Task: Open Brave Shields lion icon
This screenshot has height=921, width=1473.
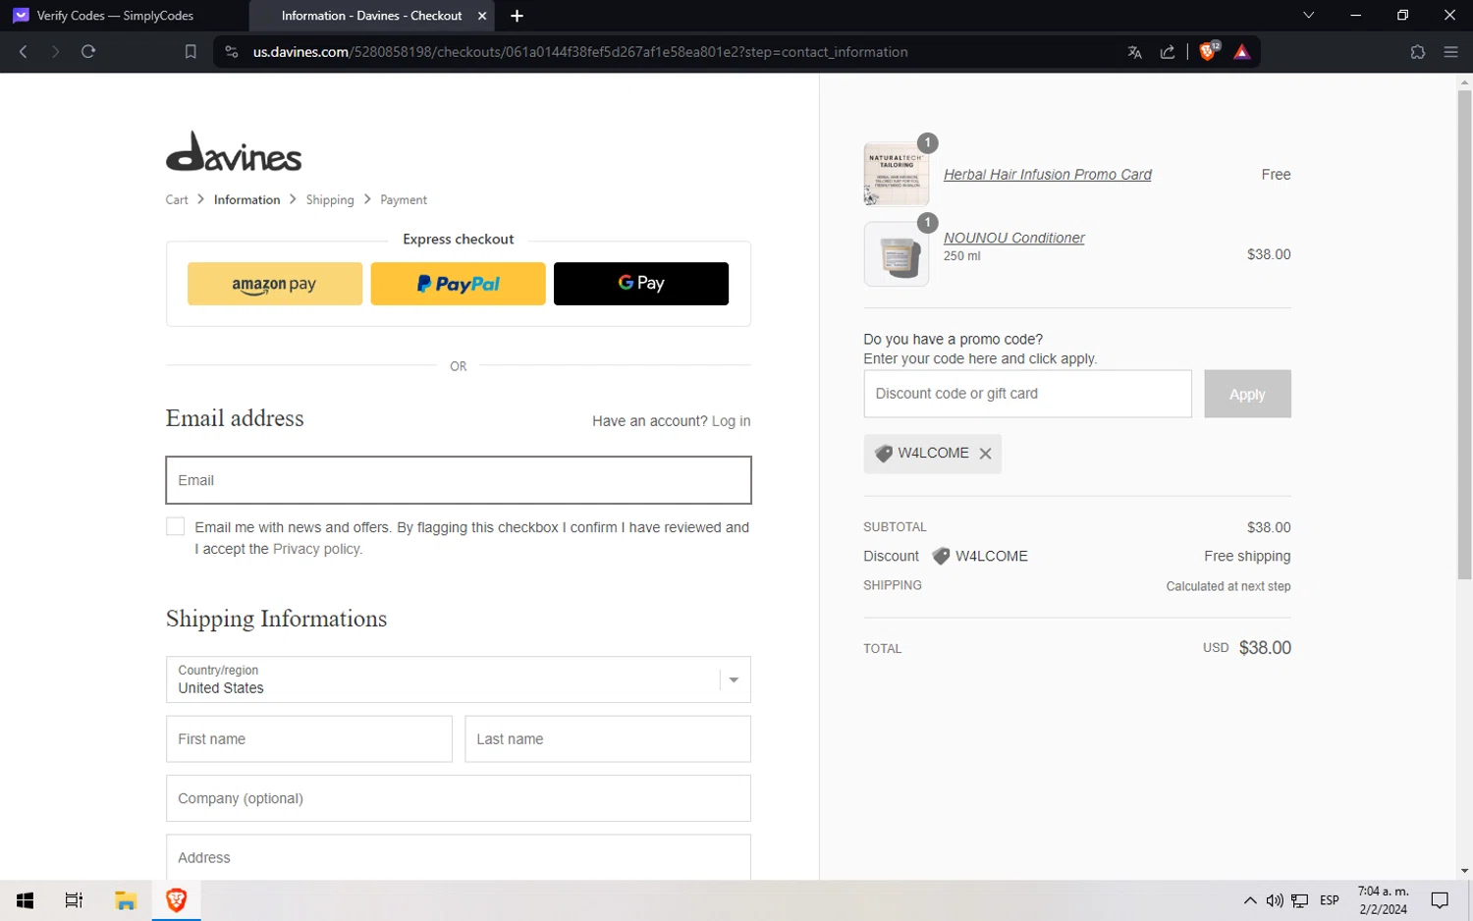Action: 1209,51
